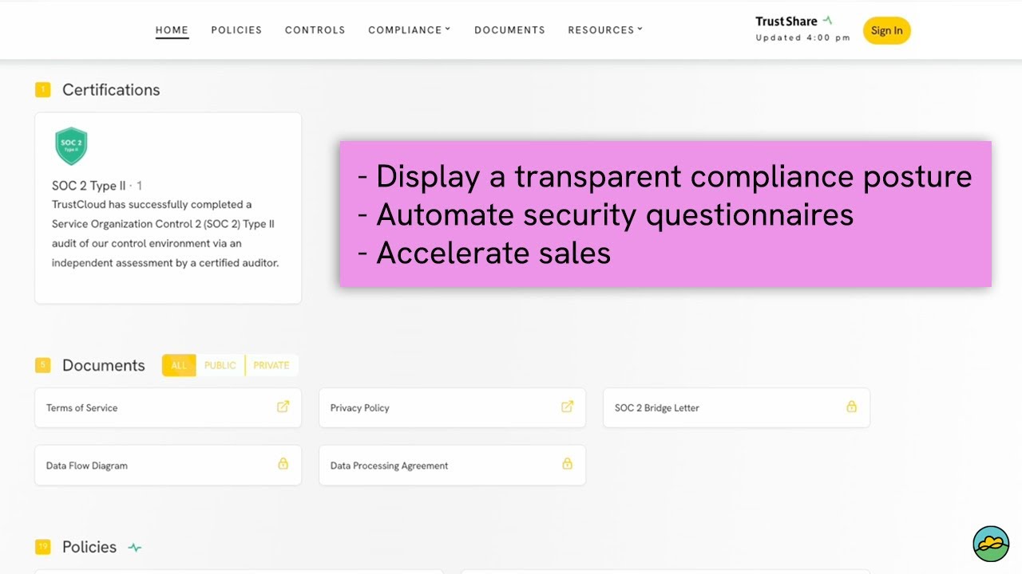Click the Policies section heading
This screenshot has width=1022, height=574.
point(89,547)
